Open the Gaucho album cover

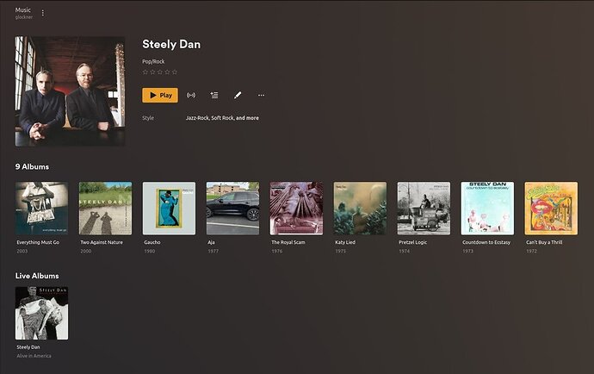point(169,209)
